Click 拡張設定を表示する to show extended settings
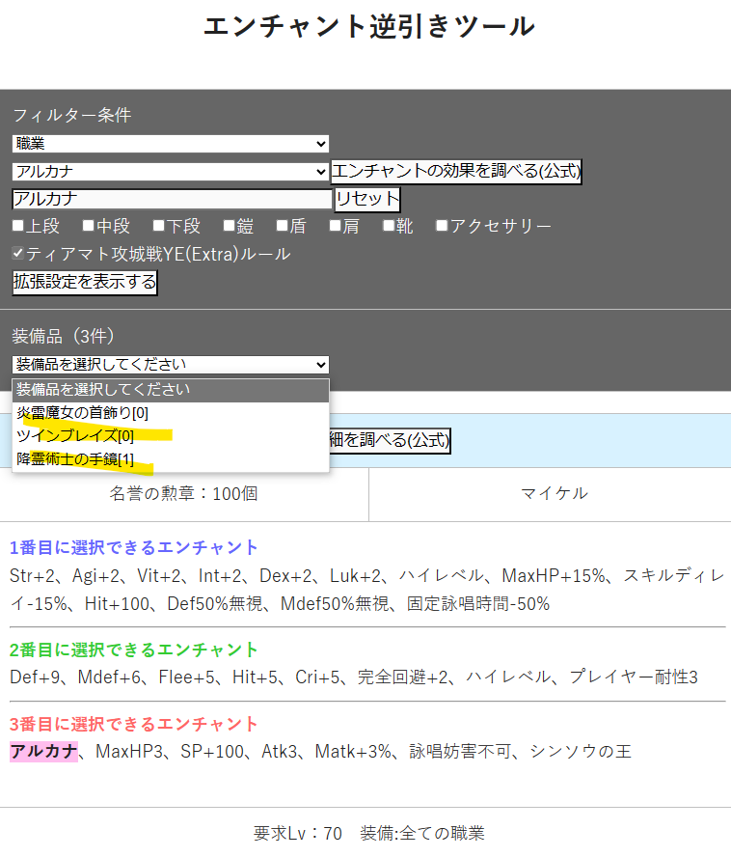Image resolution: width=731 pixels, height=857 pixels. [x=85, y=283]
